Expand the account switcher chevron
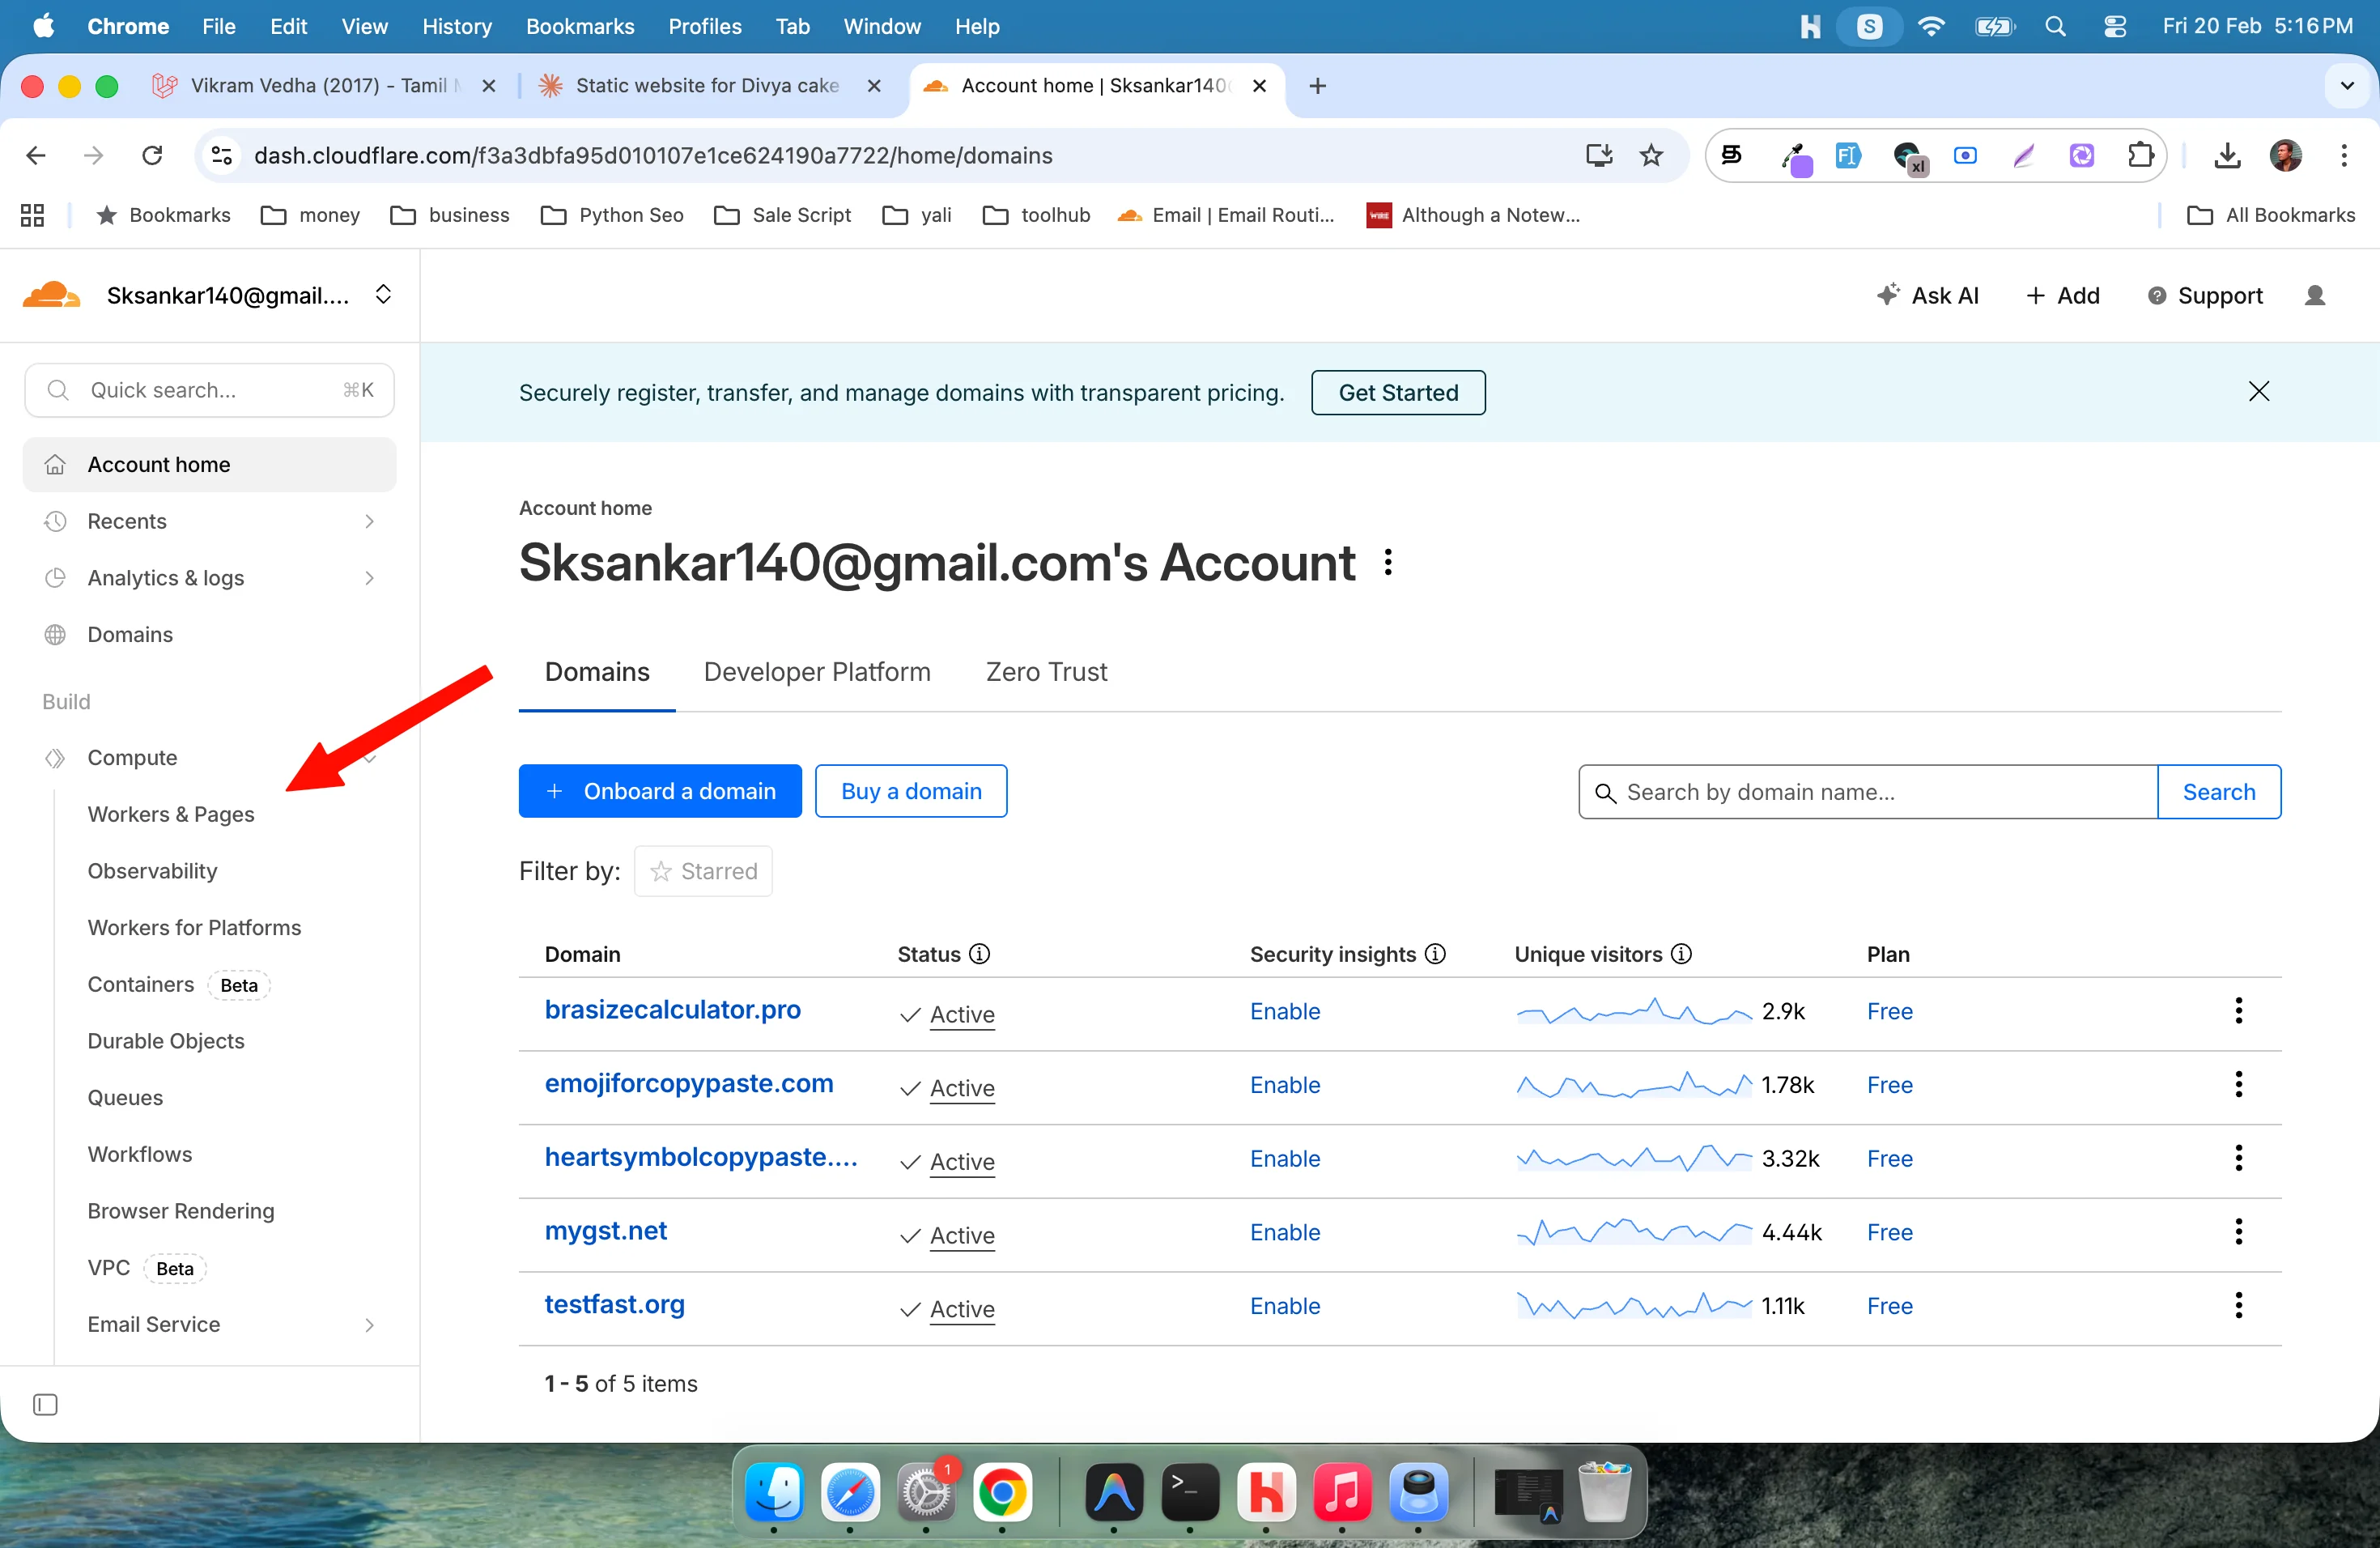Viewport: 2380px width, 1548px height. 383,294
